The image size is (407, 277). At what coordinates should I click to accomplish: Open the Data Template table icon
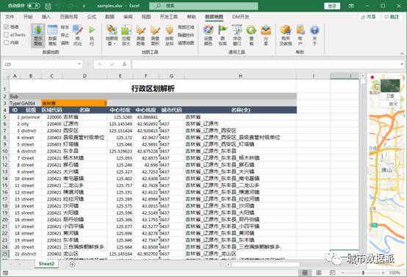coord(52,35)
